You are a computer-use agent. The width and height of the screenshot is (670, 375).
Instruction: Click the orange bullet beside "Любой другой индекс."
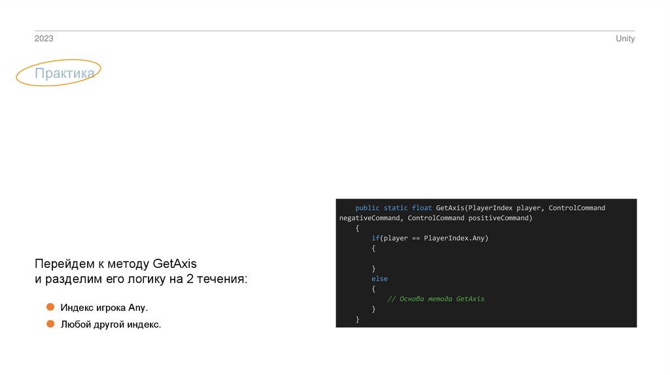[x=50, y=324]
